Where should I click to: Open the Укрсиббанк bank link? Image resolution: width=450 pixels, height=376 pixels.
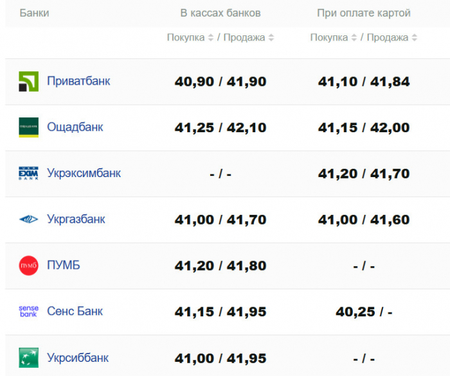click(x=78, y=357)
